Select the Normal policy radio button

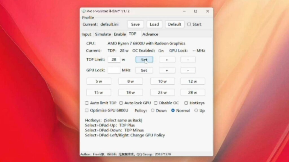(x=173, y=110)
